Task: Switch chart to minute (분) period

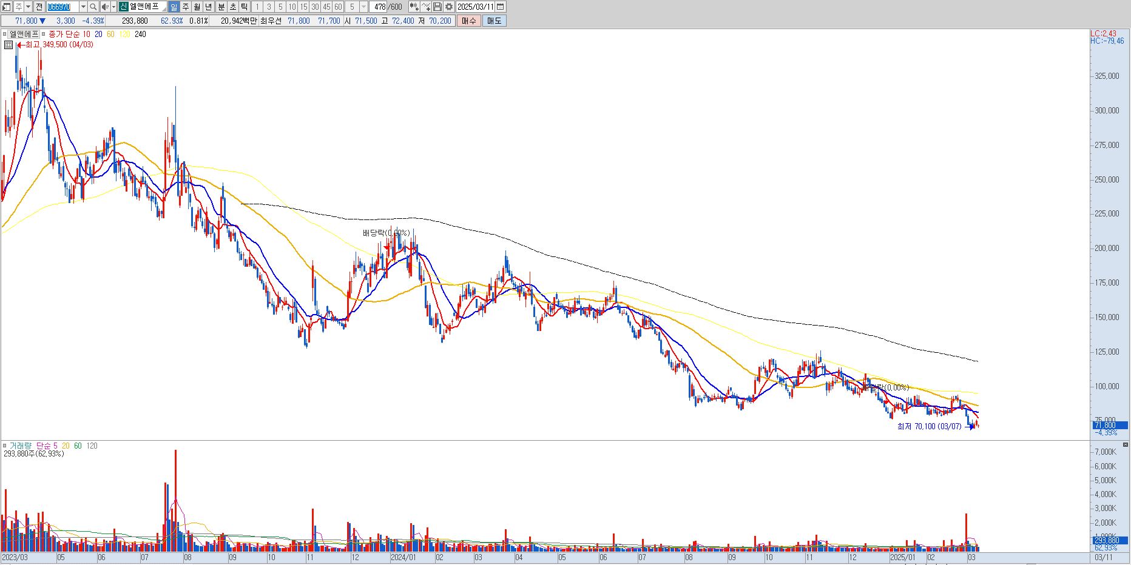Action: click(x=221, y=7)
